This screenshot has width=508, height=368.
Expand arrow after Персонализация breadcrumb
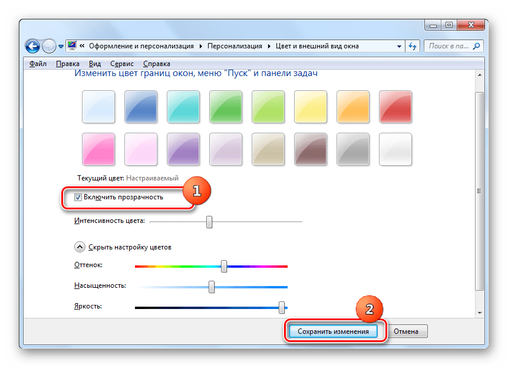269,47
